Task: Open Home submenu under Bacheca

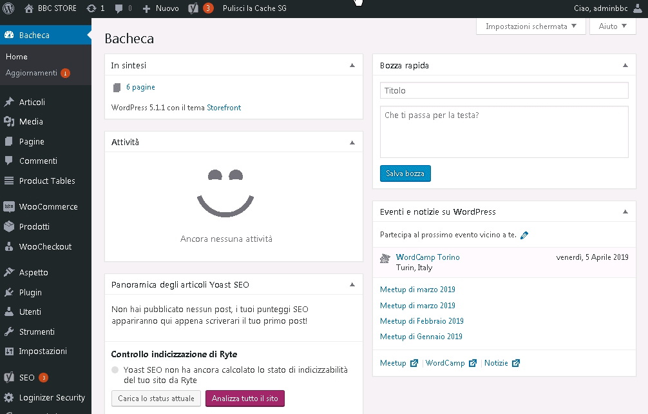Action: (17, 57)
